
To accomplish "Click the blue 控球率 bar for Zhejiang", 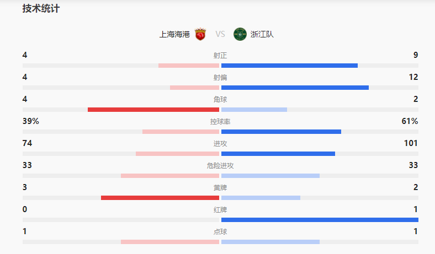I will (281, 132).
